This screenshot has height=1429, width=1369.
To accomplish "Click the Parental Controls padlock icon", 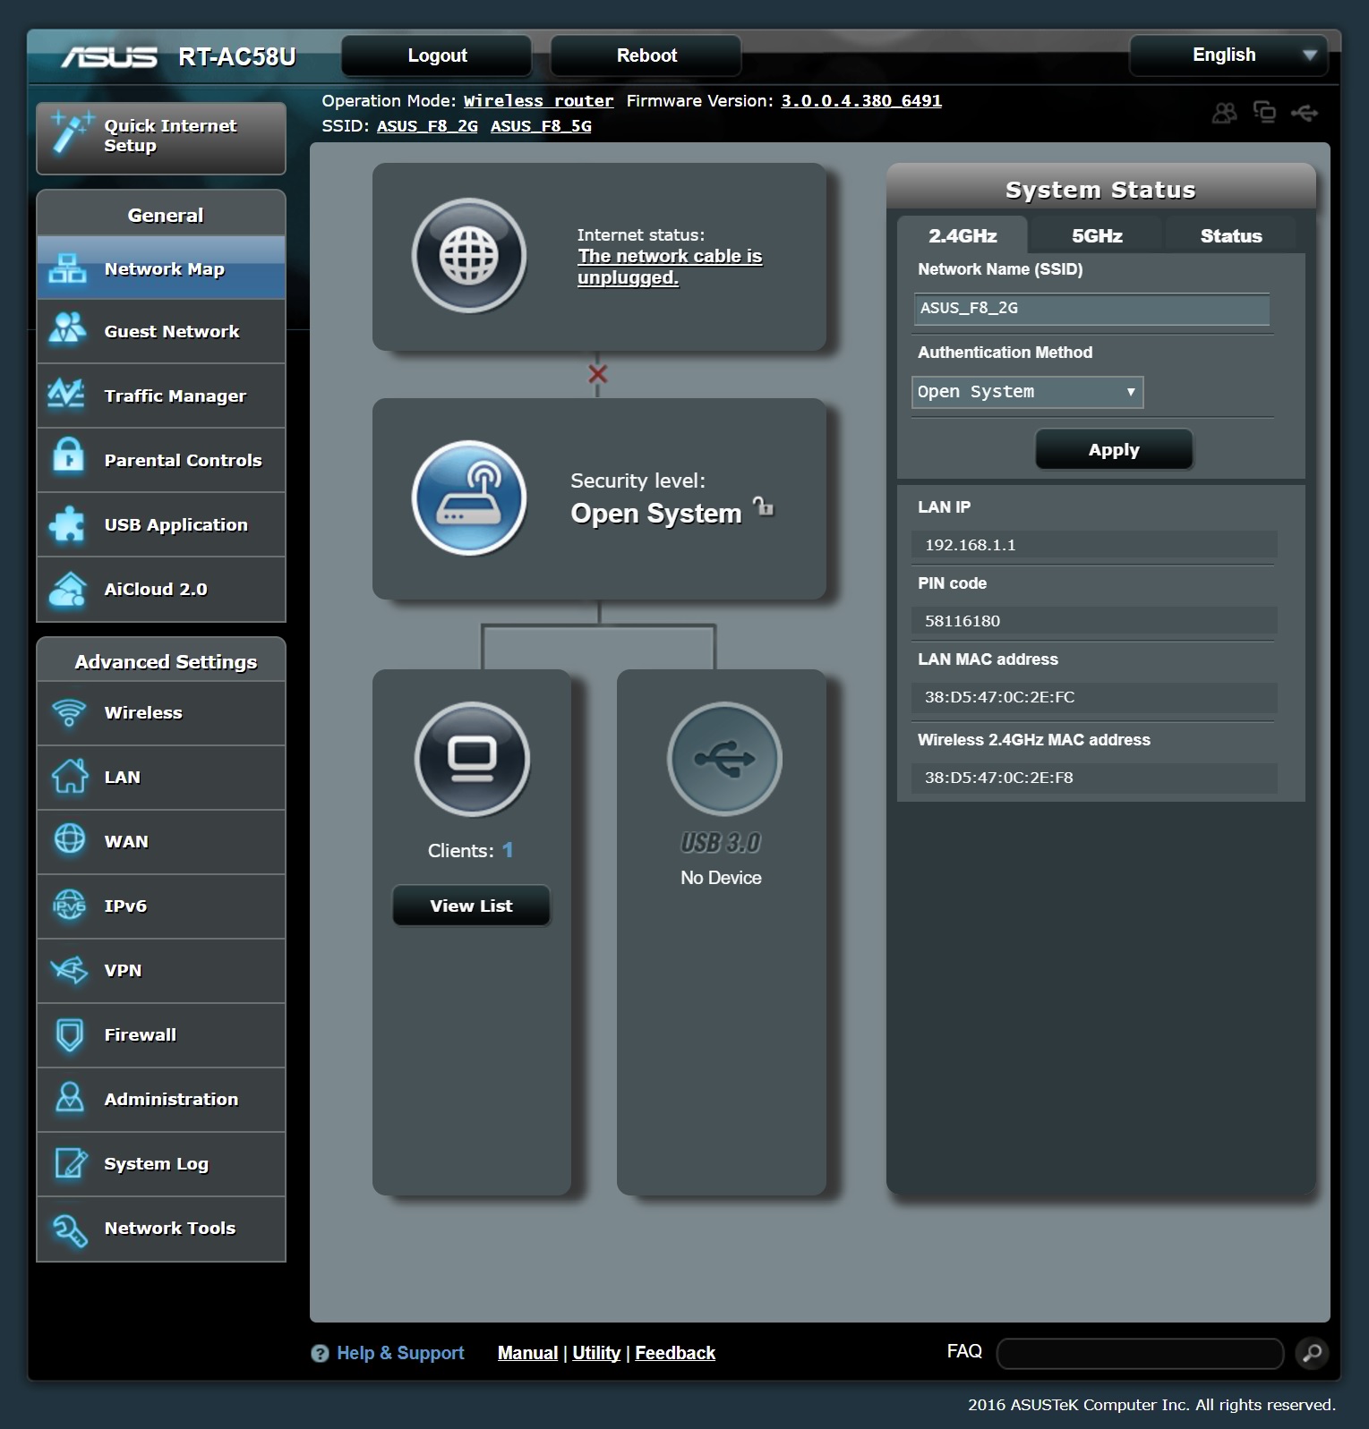I will [68, 455].
